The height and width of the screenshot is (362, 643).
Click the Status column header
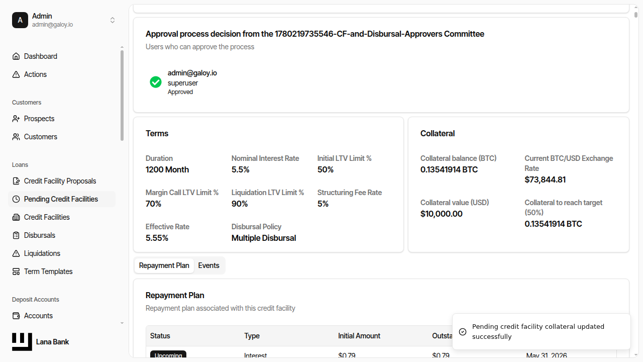(x=160, y=336)
